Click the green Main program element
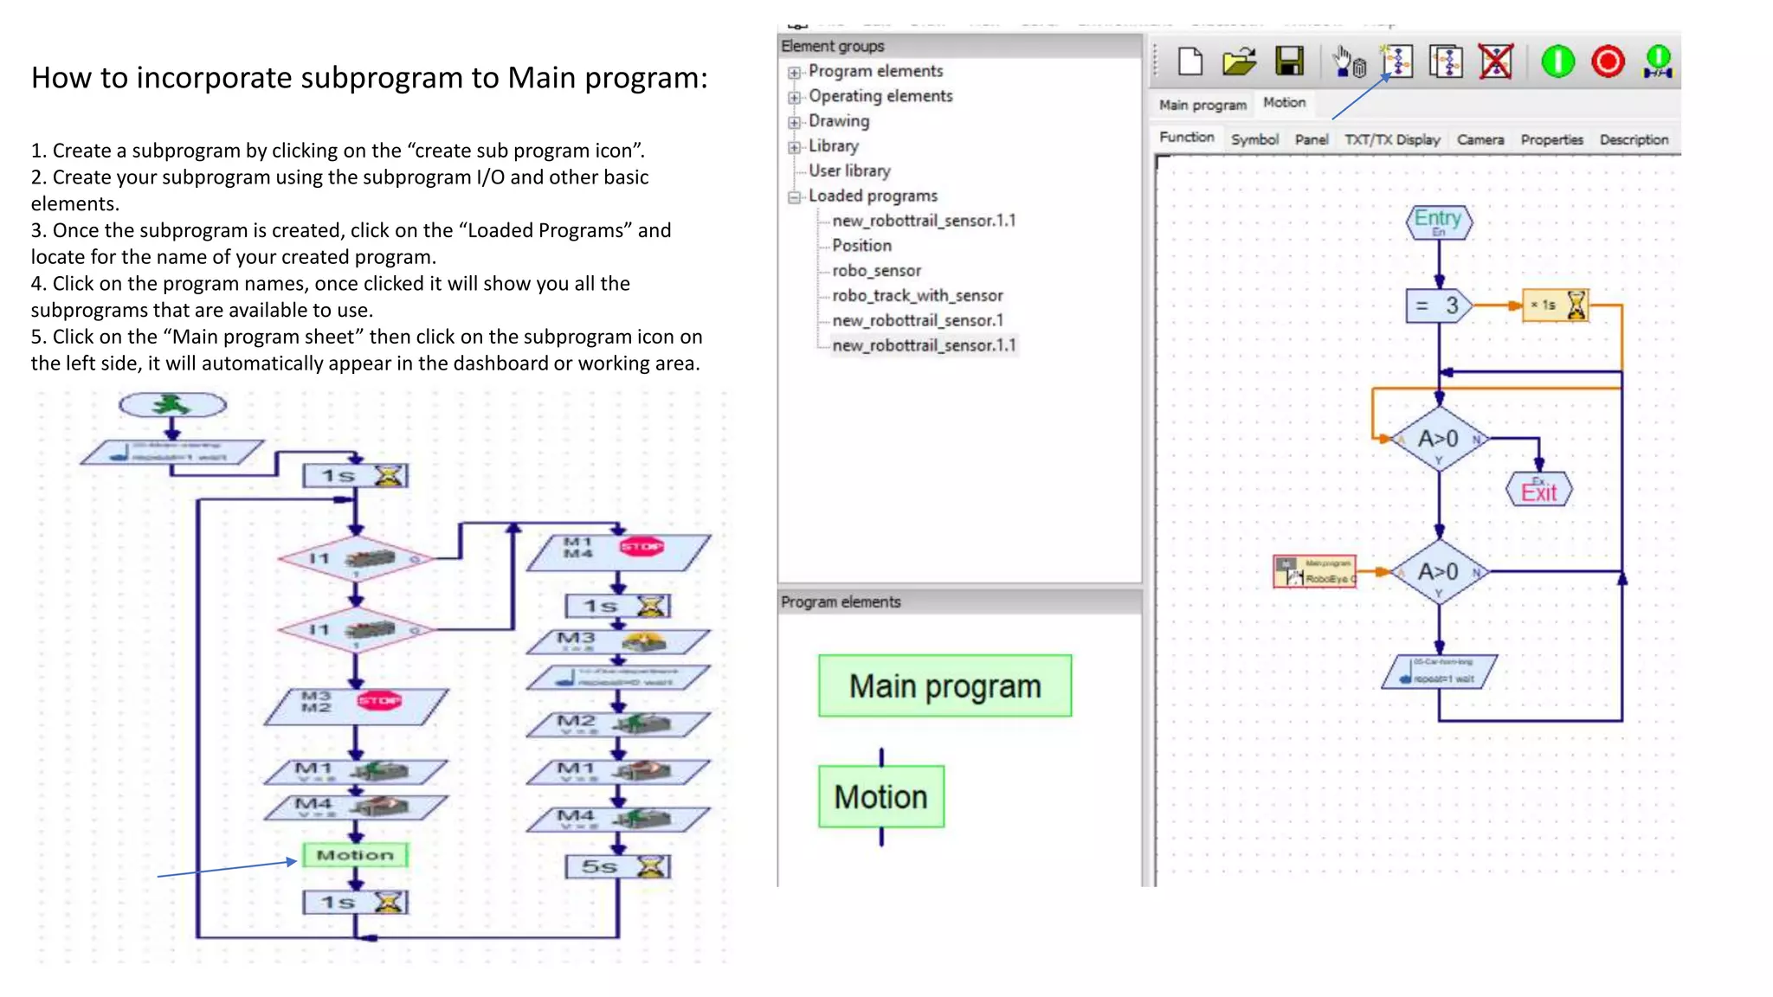1773x997 pixels. pyautogui.click(x=945, y=686)
